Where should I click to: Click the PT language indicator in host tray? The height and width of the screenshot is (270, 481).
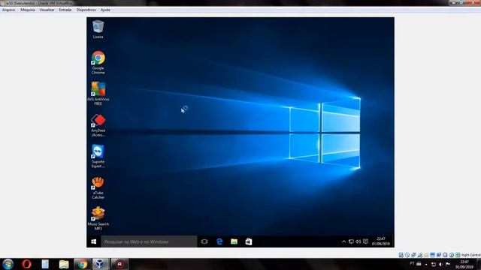(412, 263)
